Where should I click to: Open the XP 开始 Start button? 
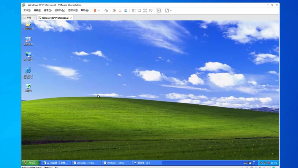30,163
